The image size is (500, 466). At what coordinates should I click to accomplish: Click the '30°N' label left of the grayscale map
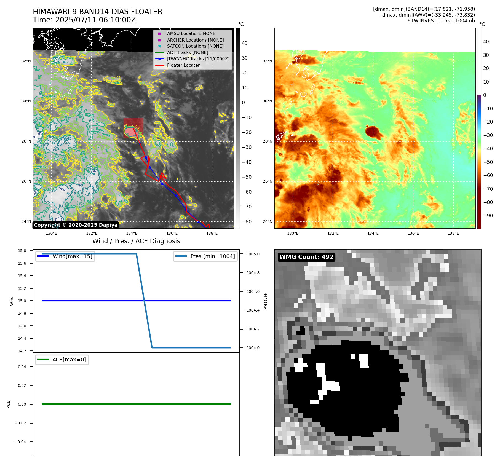coord(26,101)
